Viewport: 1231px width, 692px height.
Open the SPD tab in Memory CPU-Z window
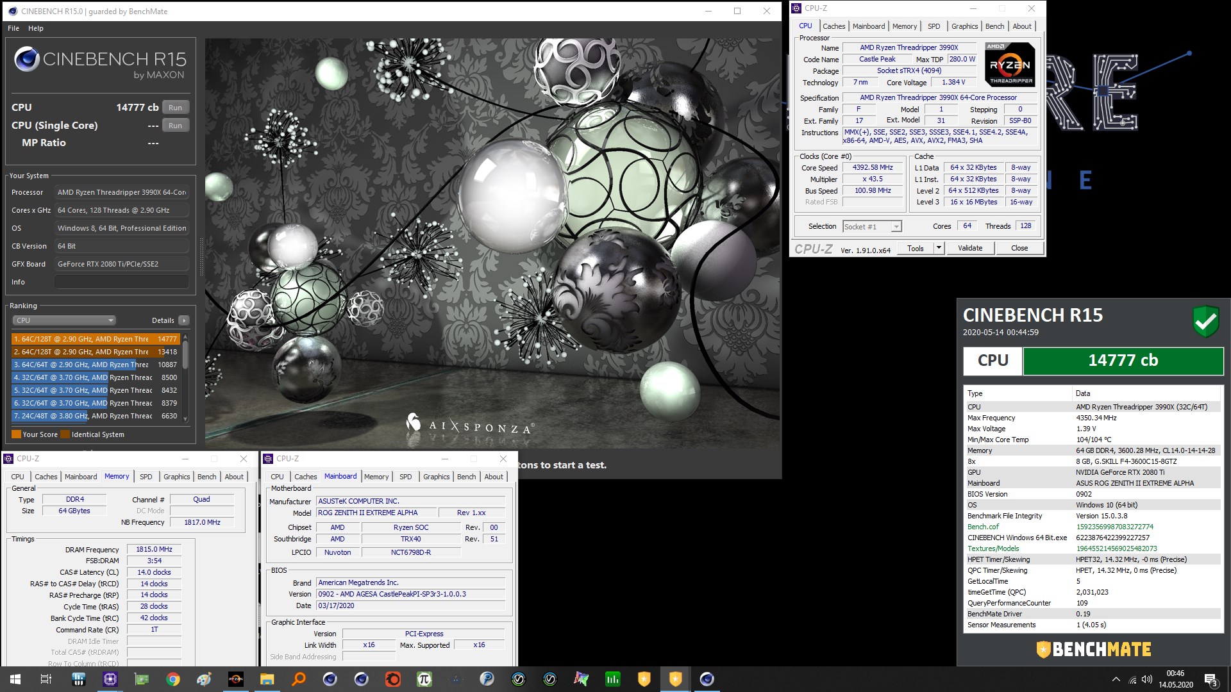click(x=146, y=477)
